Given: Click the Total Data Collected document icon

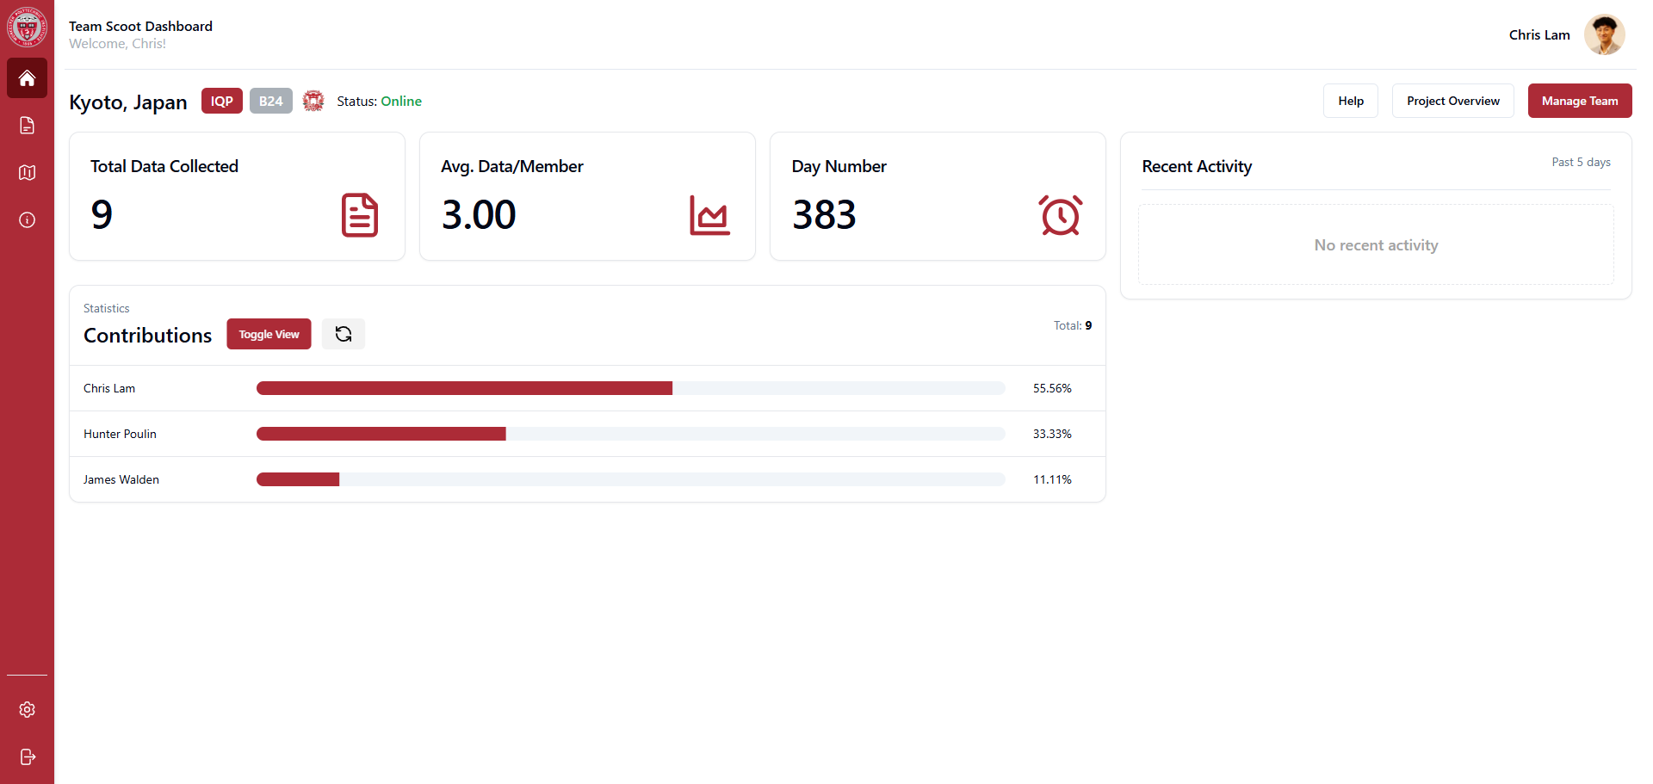Looking at the screenshot, I should pos(359,215).
